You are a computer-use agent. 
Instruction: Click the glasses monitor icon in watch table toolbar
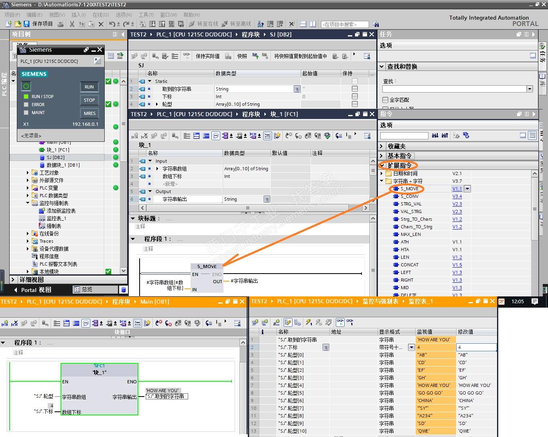pyautogui.click(x=340, y=322)
